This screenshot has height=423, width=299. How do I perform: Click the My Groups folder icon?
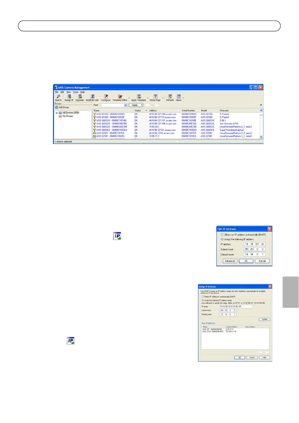tap(61, 116)
